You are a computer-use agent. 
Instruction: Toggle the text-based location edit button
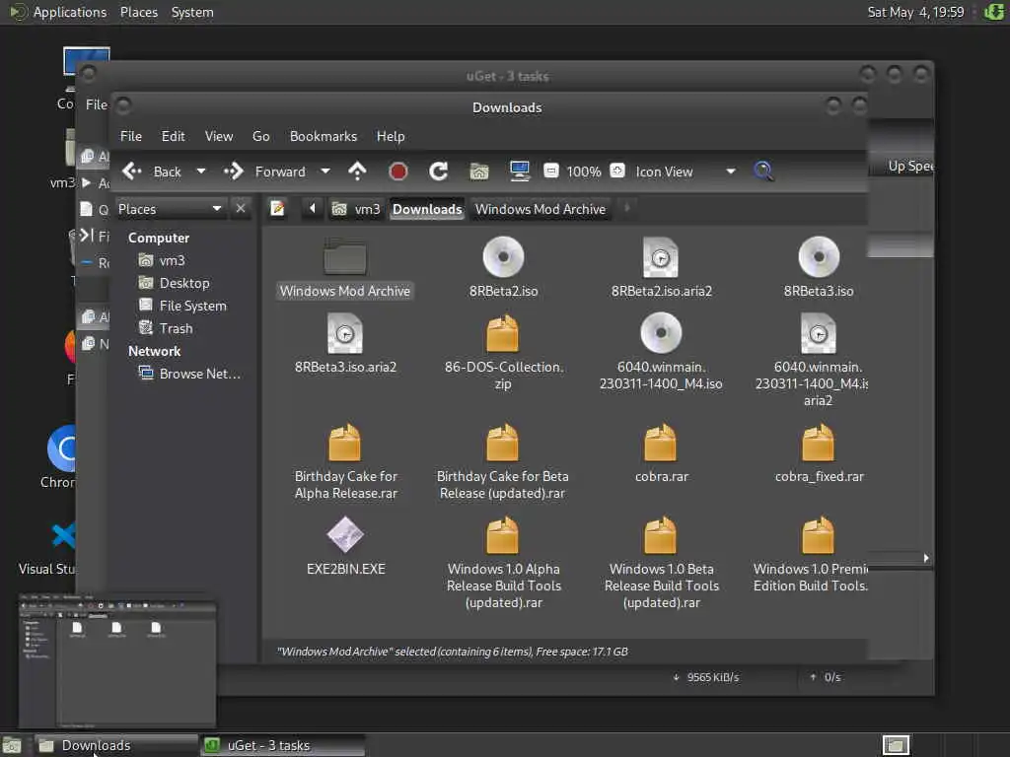277,209
